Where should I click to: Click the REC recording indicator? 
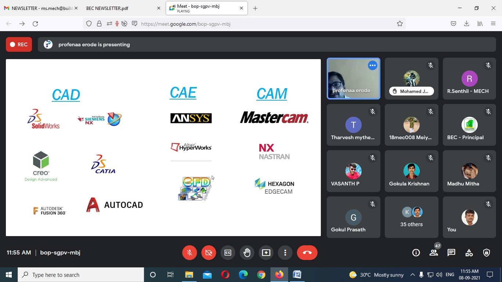(x=19, y=44)
